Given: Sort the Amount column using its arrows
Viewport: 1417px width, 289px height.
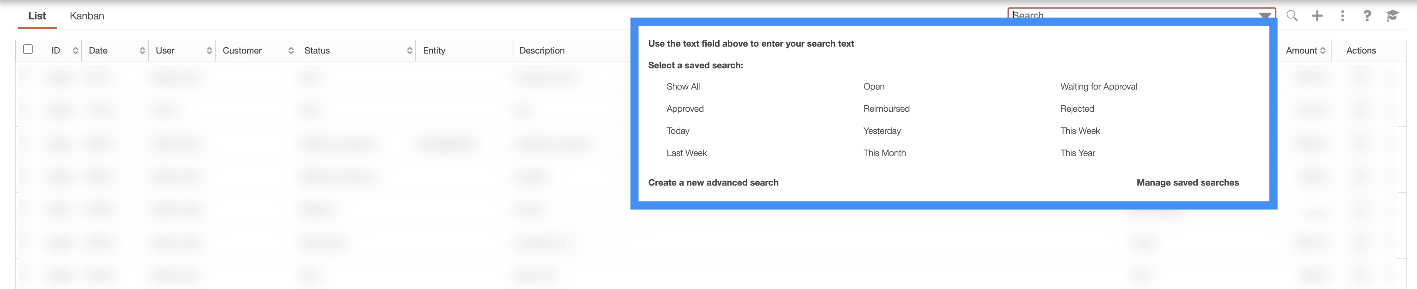Looking at the screenshot, I should pyautogui.click(x=1322, y=51).
